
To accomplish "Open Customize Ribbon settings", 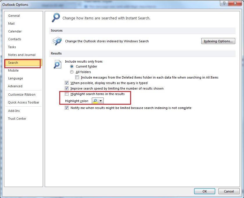I will 22,95.
